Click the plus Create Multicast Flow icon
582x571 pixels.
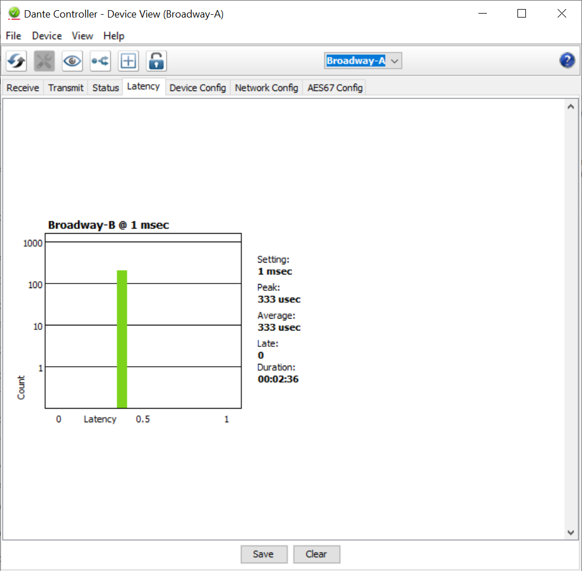pos(128,61)
